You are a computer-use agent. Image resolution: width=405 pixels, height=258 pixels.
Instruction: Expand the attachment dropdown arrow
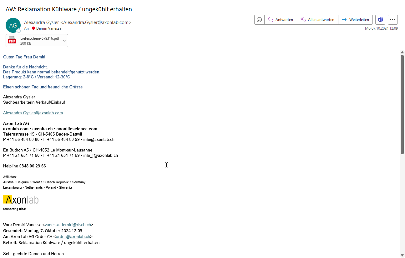click(x=64, y=41)
